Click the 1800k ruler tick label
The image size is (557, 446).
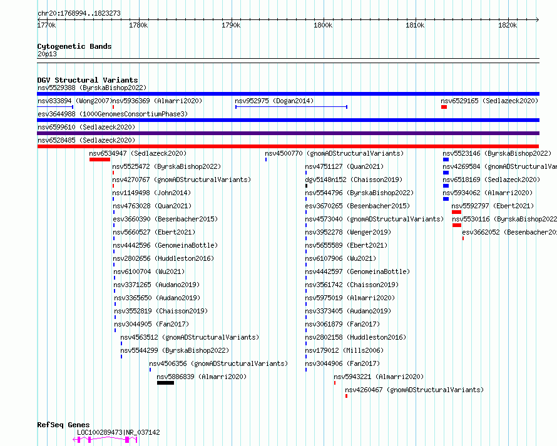(x=323, y=25)
